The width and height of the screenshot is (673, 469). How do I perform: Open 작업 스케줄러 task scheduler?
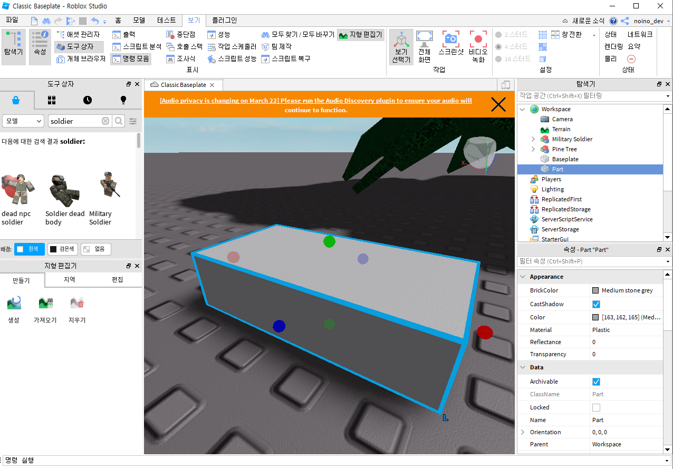tap(232, 47)
